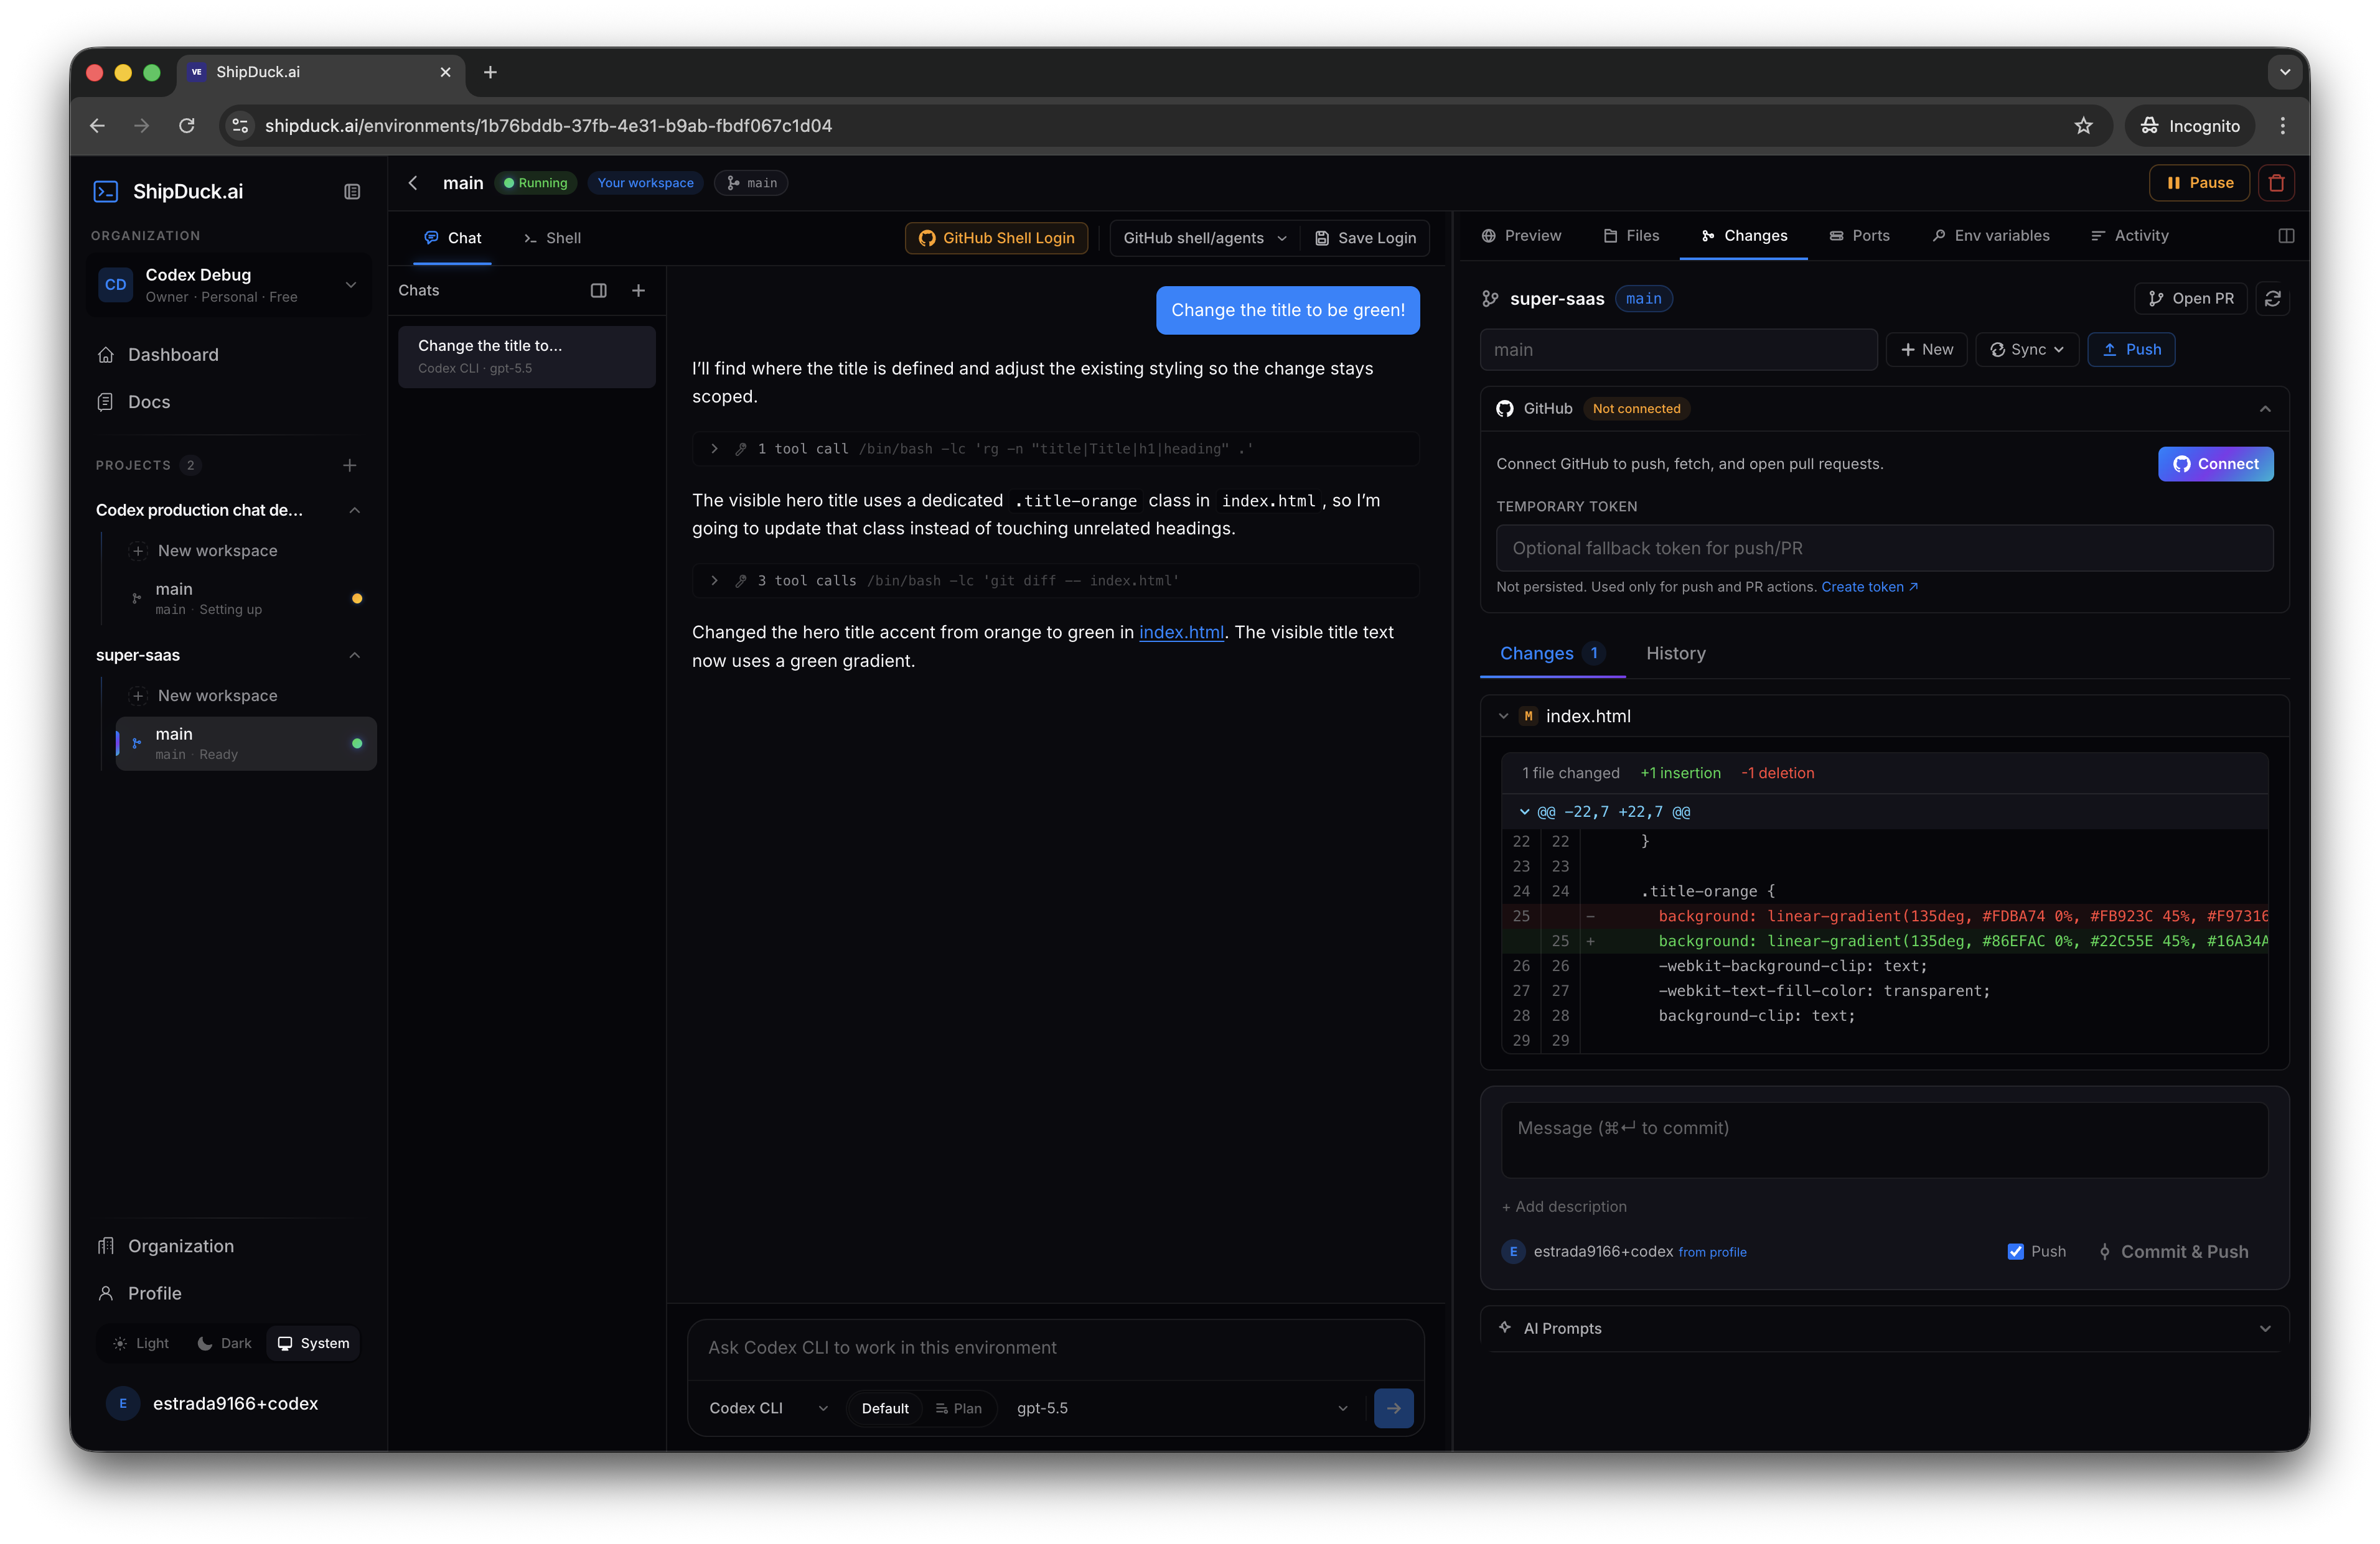This screenshot has height=1544, width=2380.
Task: View site information icon in address bar
Action: click(x=240, y=126)
